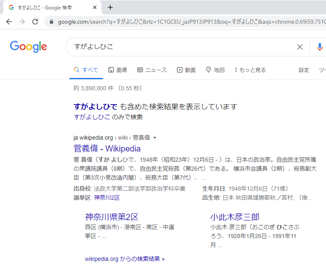
Task: Open 設定 search settings
Action: (x=304, y=70)
